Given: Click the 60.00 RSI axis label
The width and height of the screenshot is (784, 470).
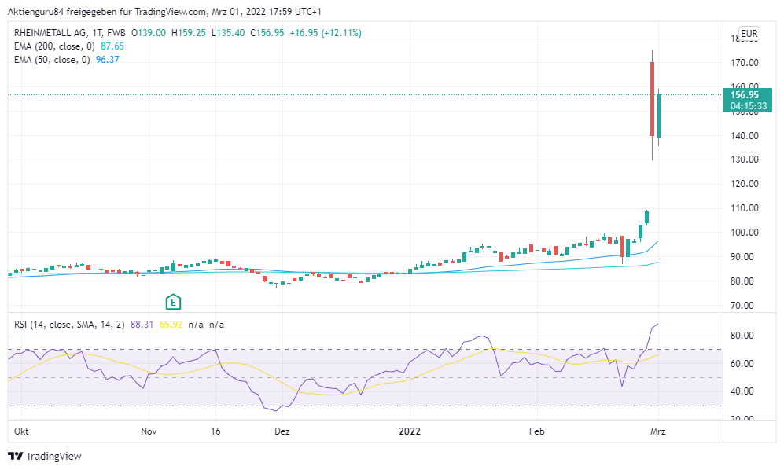Looking at the screenshot, I should (742, 364).
